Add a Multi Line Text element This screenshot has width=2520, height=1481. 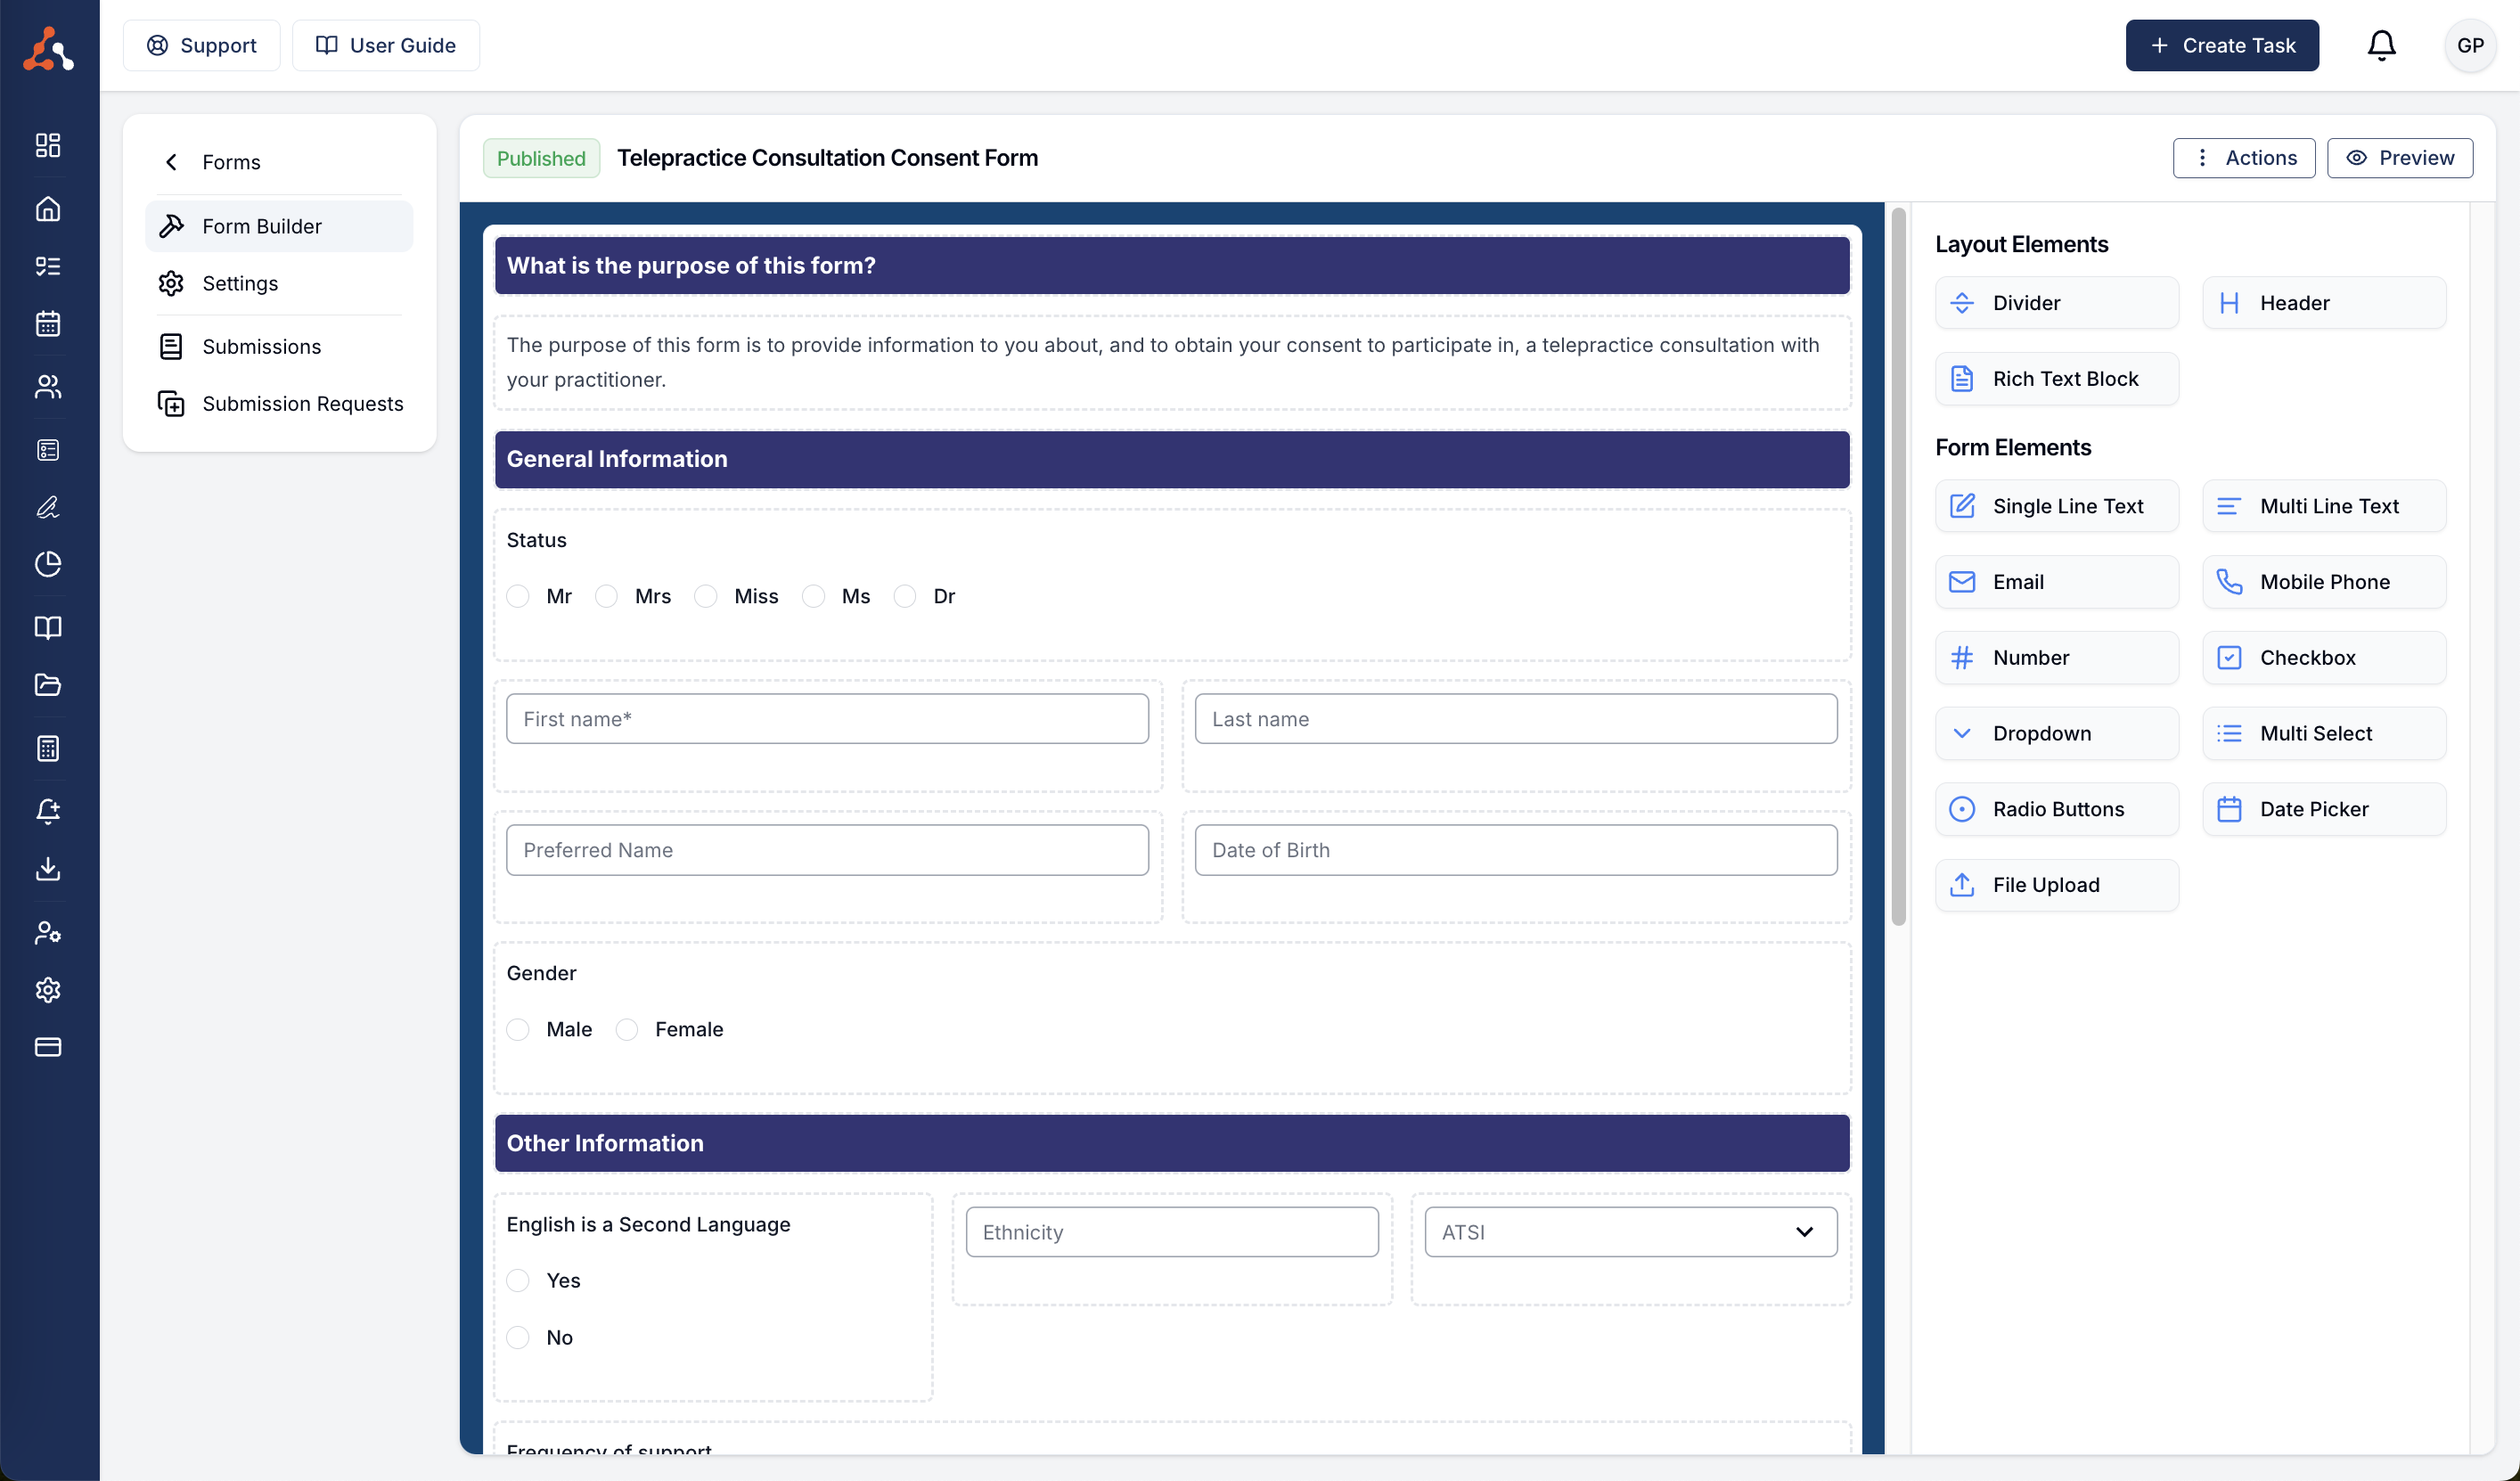click(2324, 506)
